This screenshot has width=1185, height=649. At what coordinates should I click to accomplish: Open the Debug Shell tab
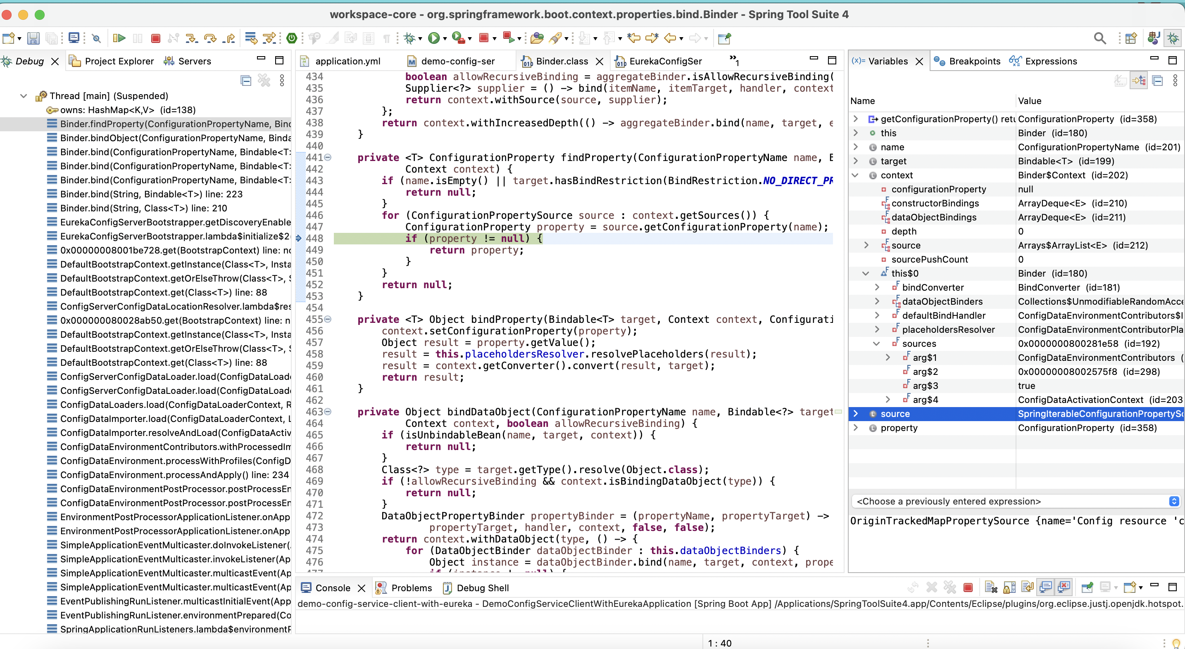click(x=482, y=588)
